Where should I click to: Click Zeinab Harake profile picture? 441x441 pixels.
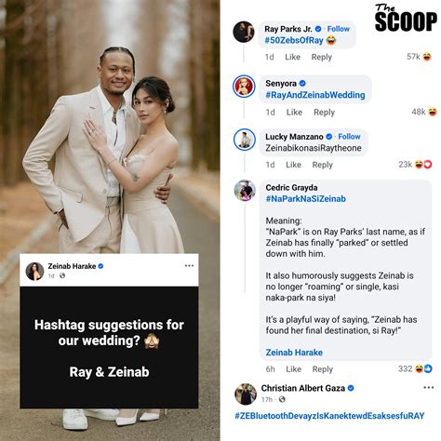34,272
